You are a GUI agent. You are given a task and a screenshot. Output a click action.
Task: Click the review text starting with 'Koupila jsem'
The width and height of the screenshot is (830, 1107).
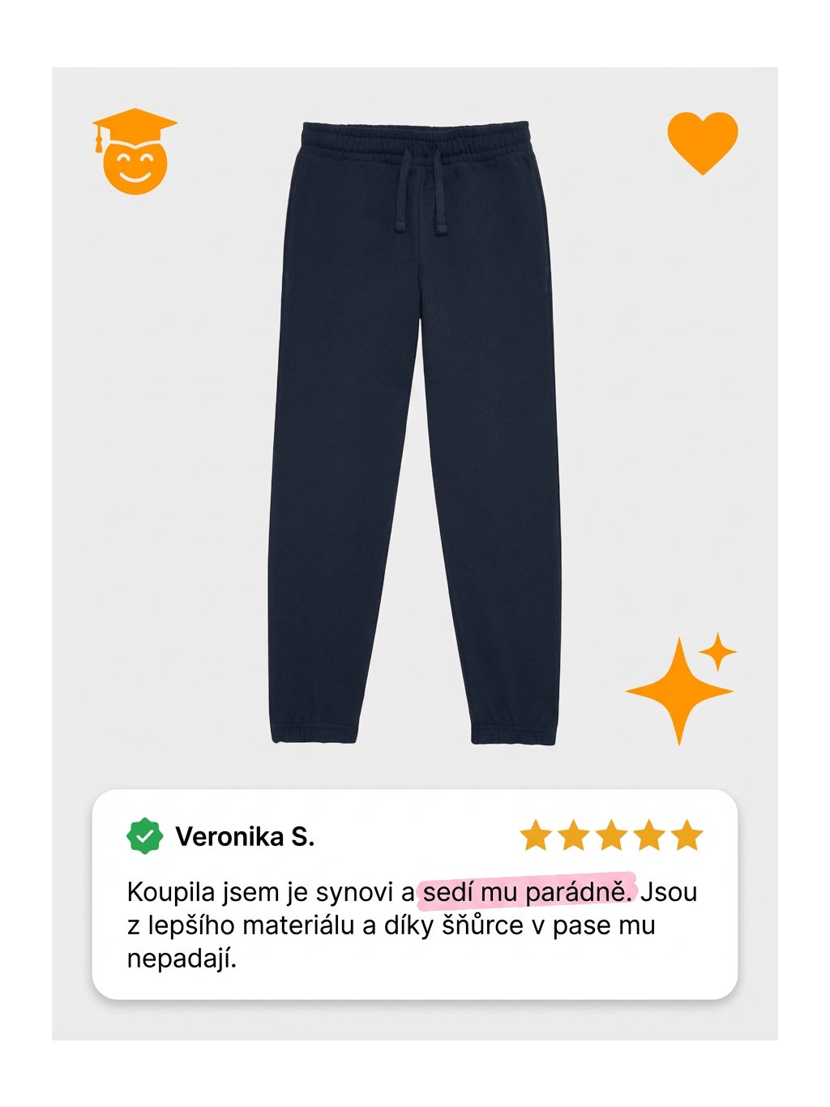(413, 925)
